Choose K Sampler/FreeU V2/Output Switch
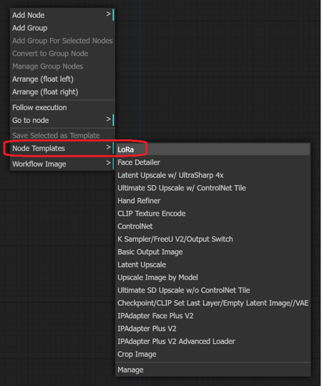The image size is (322, 386). pyautogui.click(x=213, y=239)
